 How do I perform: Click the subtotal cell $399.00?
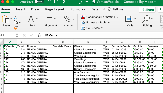tap(140, 79)
